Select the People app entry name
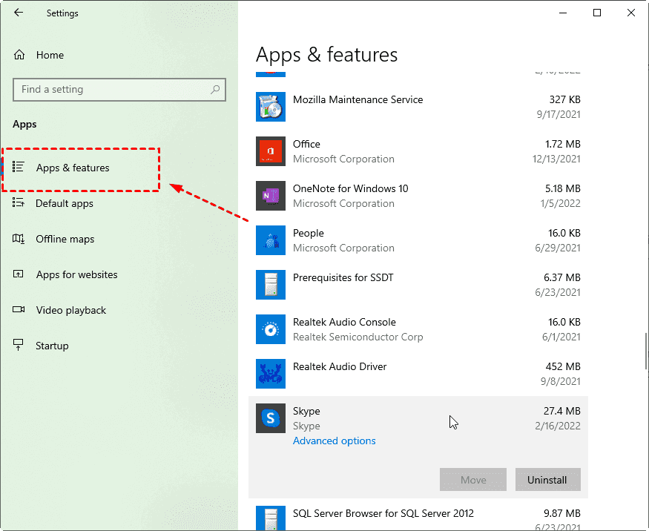Viewport: 649px width, 531px height. (309, 233)
